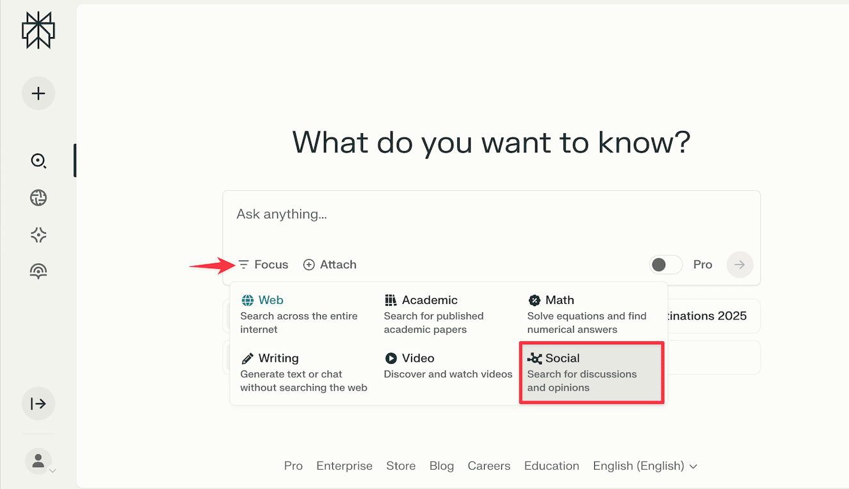Open the Home search icon in sidebar
Viewport: 849px width, 489px height.
[38, 161]
